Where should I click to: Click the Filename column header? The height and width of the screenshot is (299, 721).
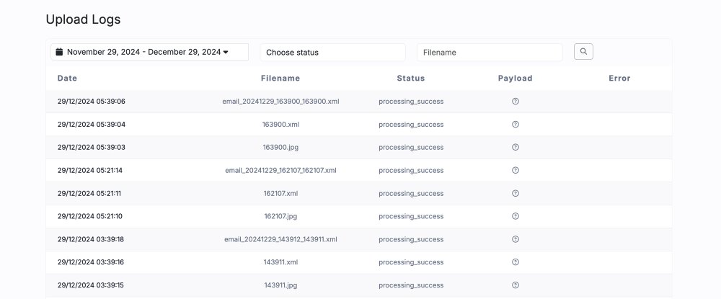[x=280, y=78]
